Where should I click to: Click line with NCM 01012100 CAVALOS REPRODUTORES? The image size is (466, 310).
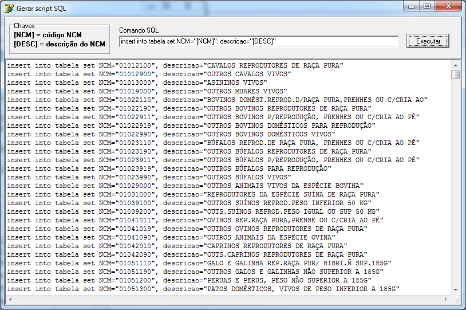(175, 65)
